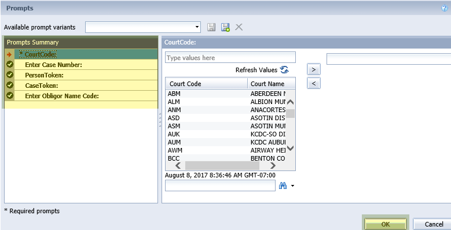Click the OK button
451x230 pixels.
pyautogui.click(x=386, y=224)
